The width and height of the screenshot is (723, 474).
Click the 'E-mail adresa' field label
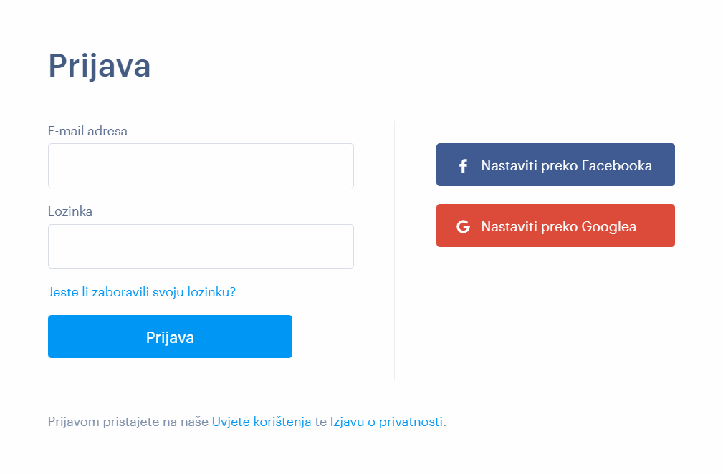click(87, 131)
